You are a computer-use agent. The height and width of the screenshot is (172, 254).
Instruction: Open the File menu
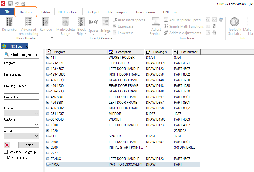pyautogui.click(x=7, y=12)
